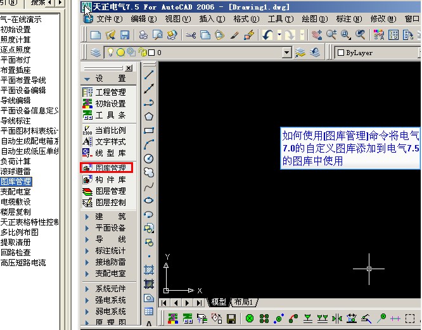Click the Print icon

(143, 35)
